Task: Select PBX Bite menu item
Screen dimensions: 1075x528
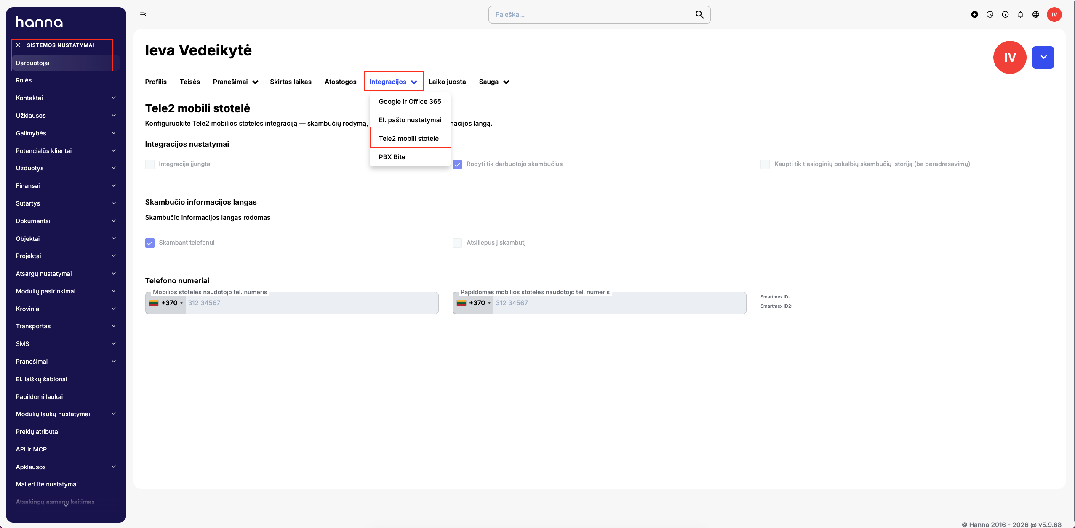Action: tap(410, 157)
